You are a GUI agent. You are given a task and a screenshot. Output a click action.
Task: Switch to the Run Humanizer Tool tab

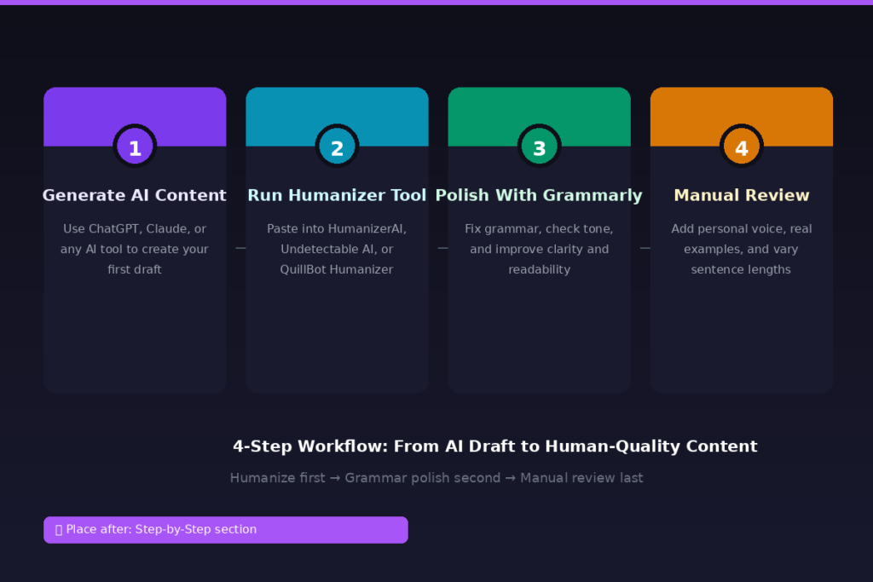click(337, 195)
